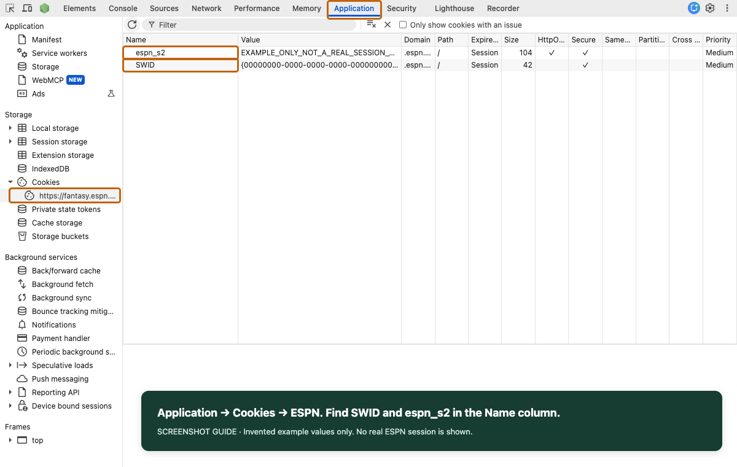The height and width of the screenshot is (467, 737).
Task: Select Background fetch service
Action: tap(62, 284)
